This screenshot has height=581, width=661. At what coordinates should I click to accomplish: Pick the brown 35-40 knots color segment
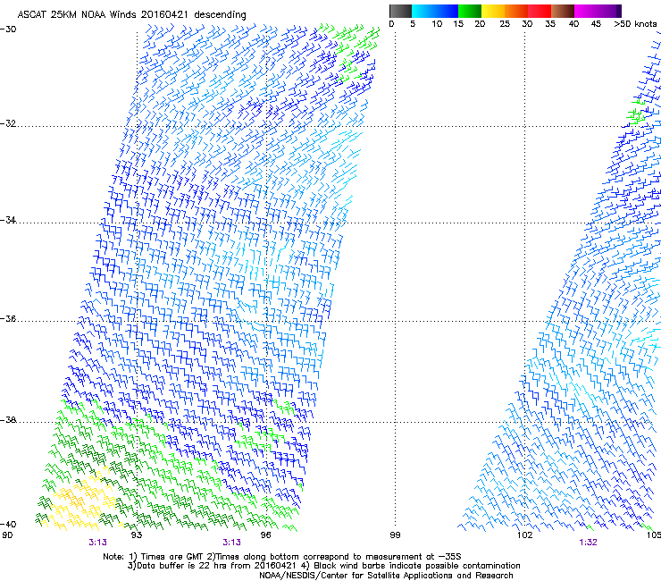(x=563, y=11)
